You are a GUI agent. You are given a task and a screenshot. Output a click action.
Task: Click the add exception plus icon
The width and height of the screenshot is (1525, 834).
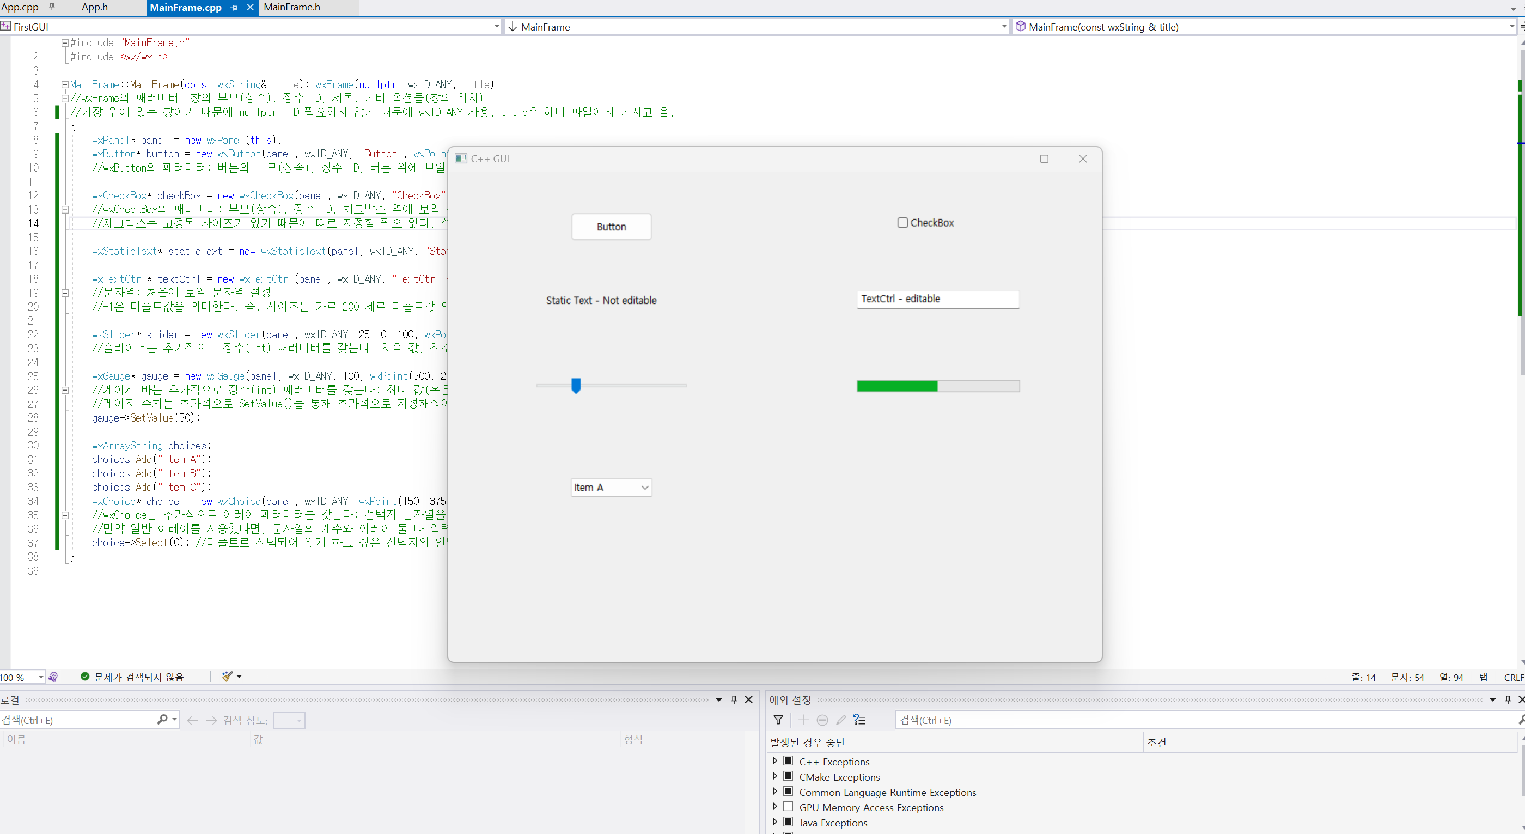pos(803,720)
